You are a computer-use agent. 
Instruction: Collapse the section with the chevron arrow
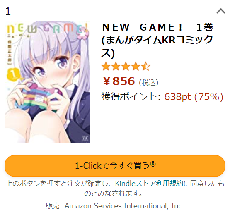(221, 11)
